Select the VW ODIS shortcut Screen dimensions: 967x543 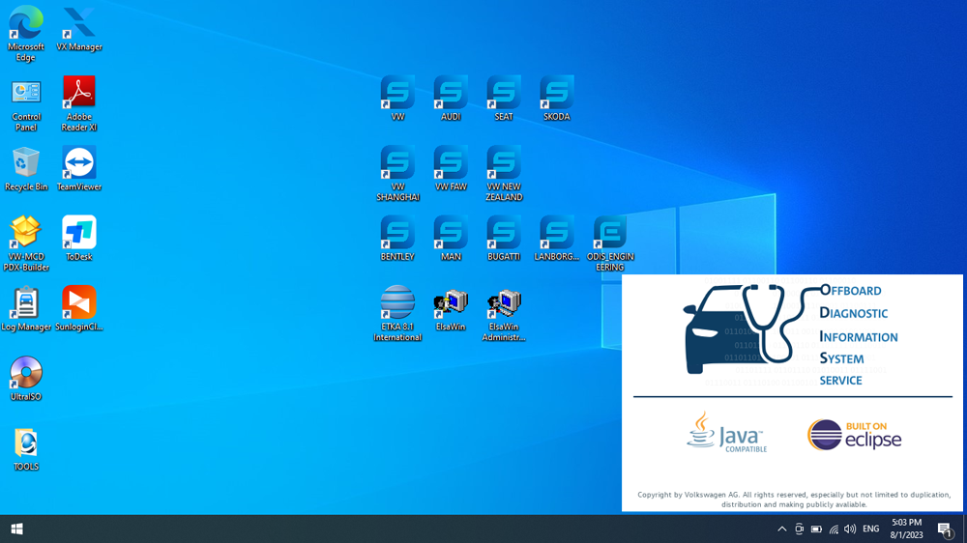(x=397, y=98)
